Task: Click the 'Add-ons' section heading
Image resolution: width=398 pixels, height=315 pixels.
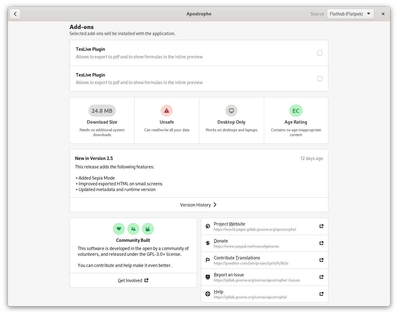Action: click(82, 27)
